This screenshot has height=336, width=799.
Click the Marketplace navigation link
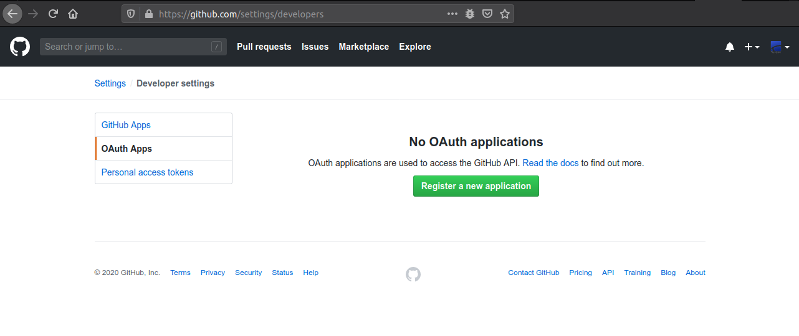tap(363, 47)
